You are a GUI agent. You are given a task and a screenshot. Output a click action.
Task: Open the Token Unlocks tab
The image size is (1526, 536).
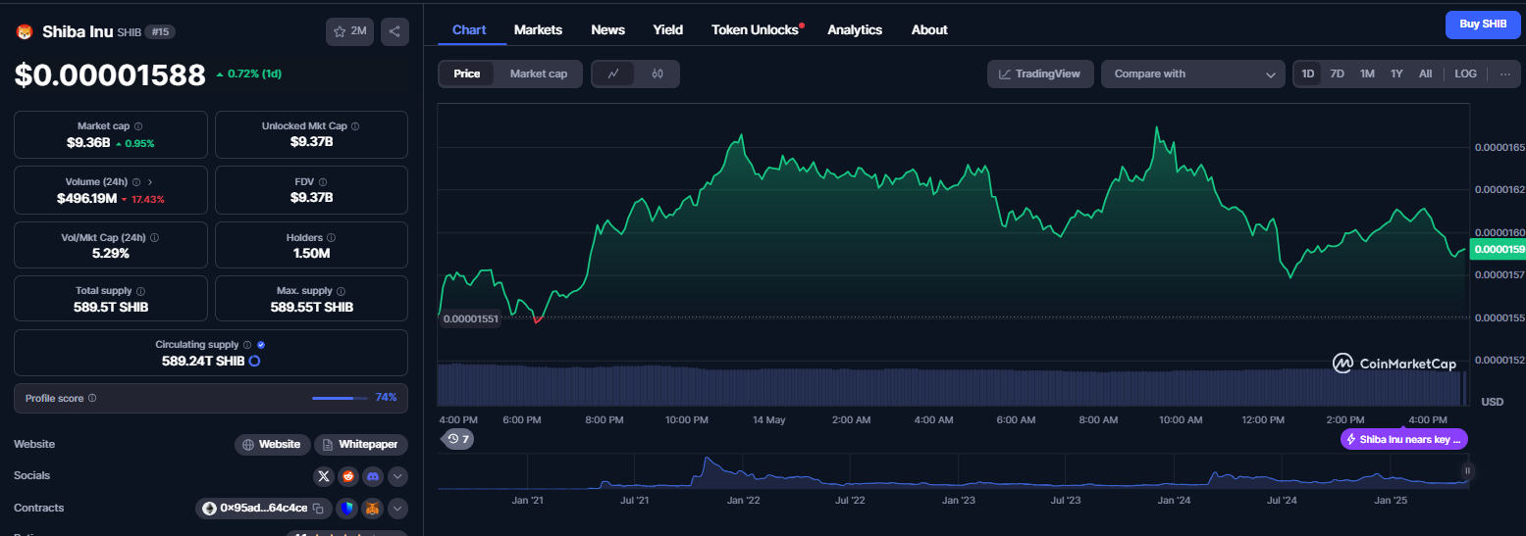(x=756, y=29)
